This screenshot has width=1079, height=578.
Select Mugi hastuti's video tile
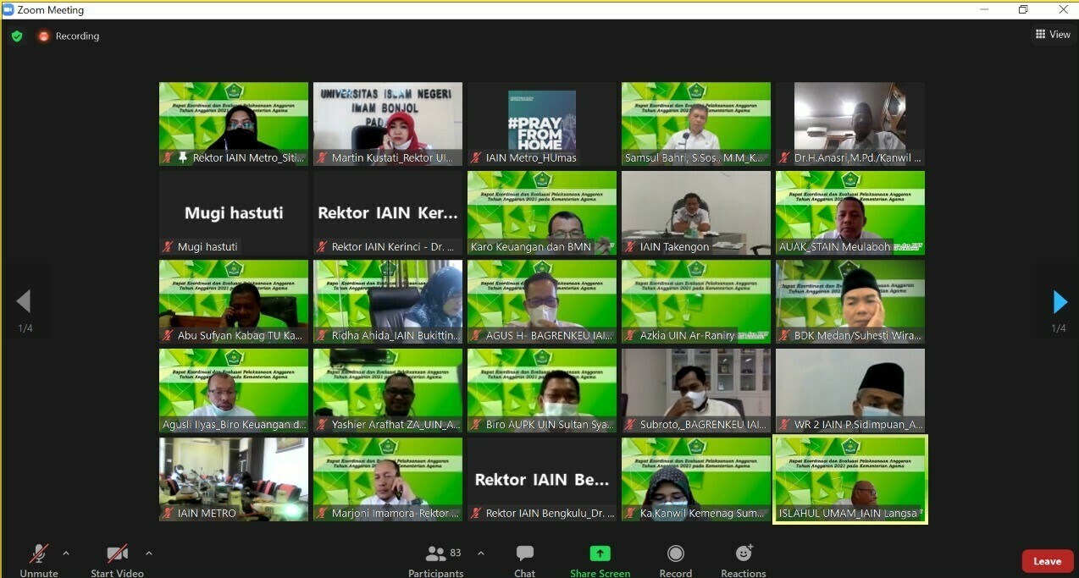coord(233,212)
